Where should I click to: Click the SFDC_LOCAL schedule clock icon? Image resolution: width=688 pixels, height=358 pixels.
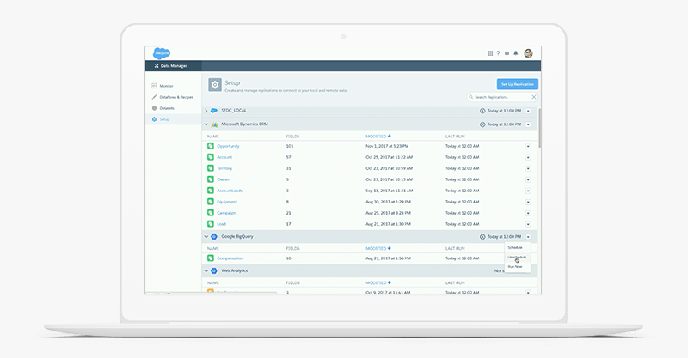(x=482, y=111)
